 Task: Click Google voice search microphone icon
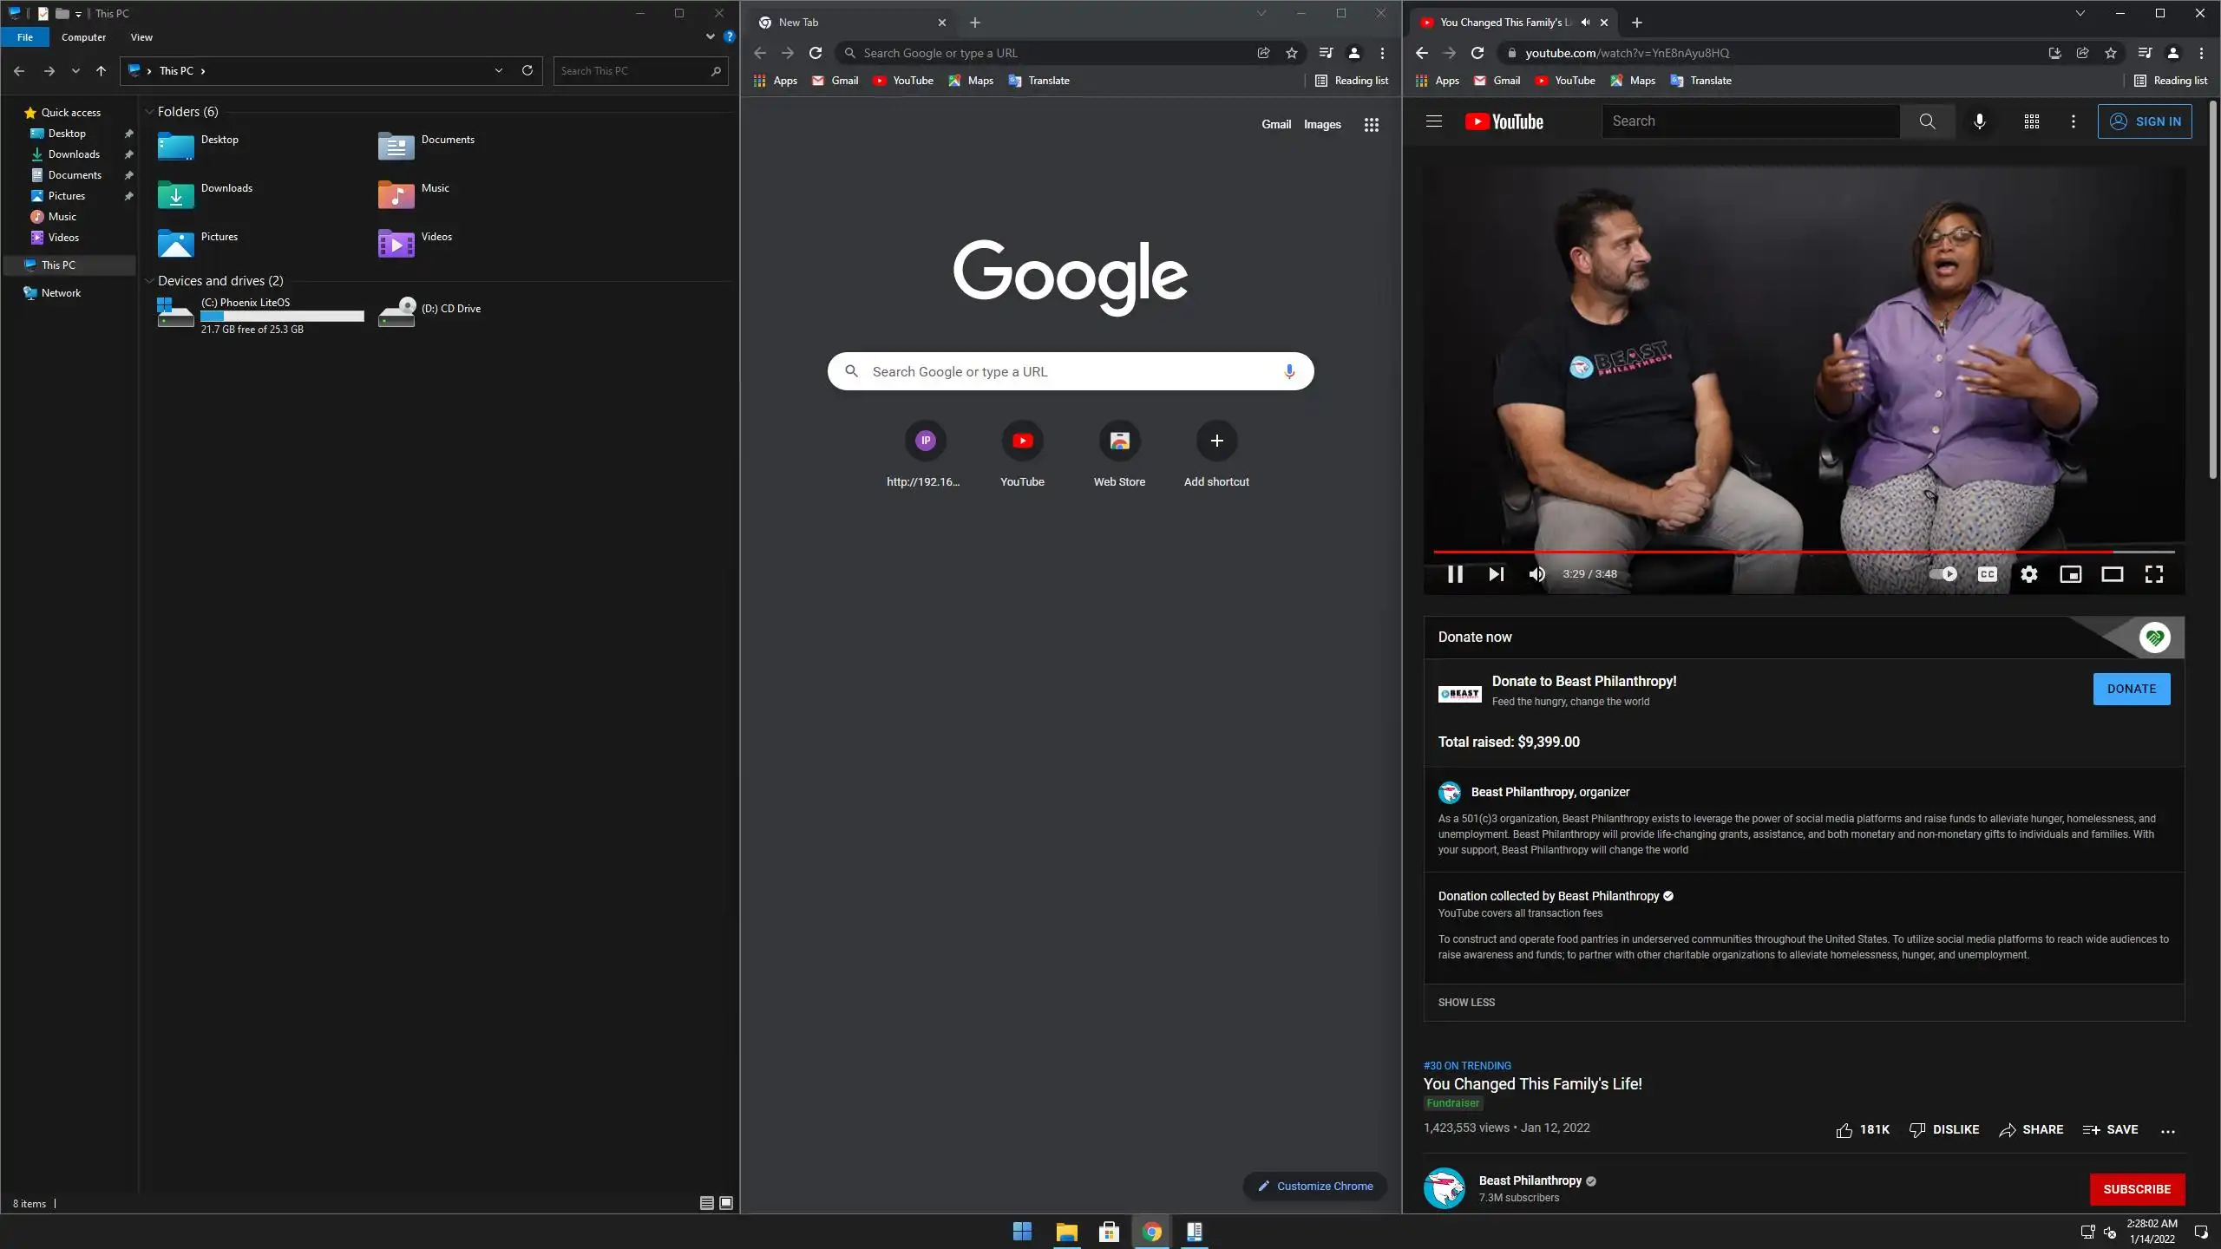(1289, 371)
